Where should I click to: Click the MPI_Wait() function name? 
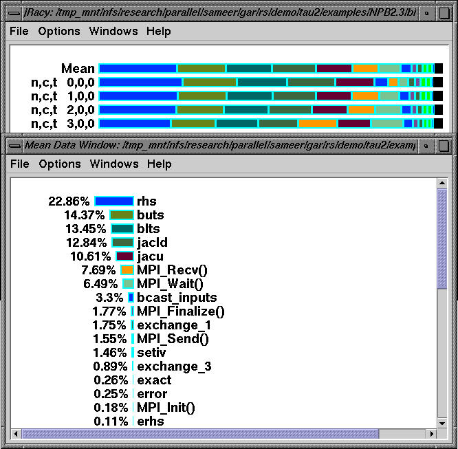[170, 284]
